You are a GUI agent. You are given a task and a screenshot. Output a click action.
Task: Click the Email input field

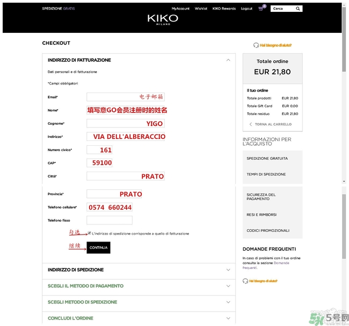tap(126, 97)
